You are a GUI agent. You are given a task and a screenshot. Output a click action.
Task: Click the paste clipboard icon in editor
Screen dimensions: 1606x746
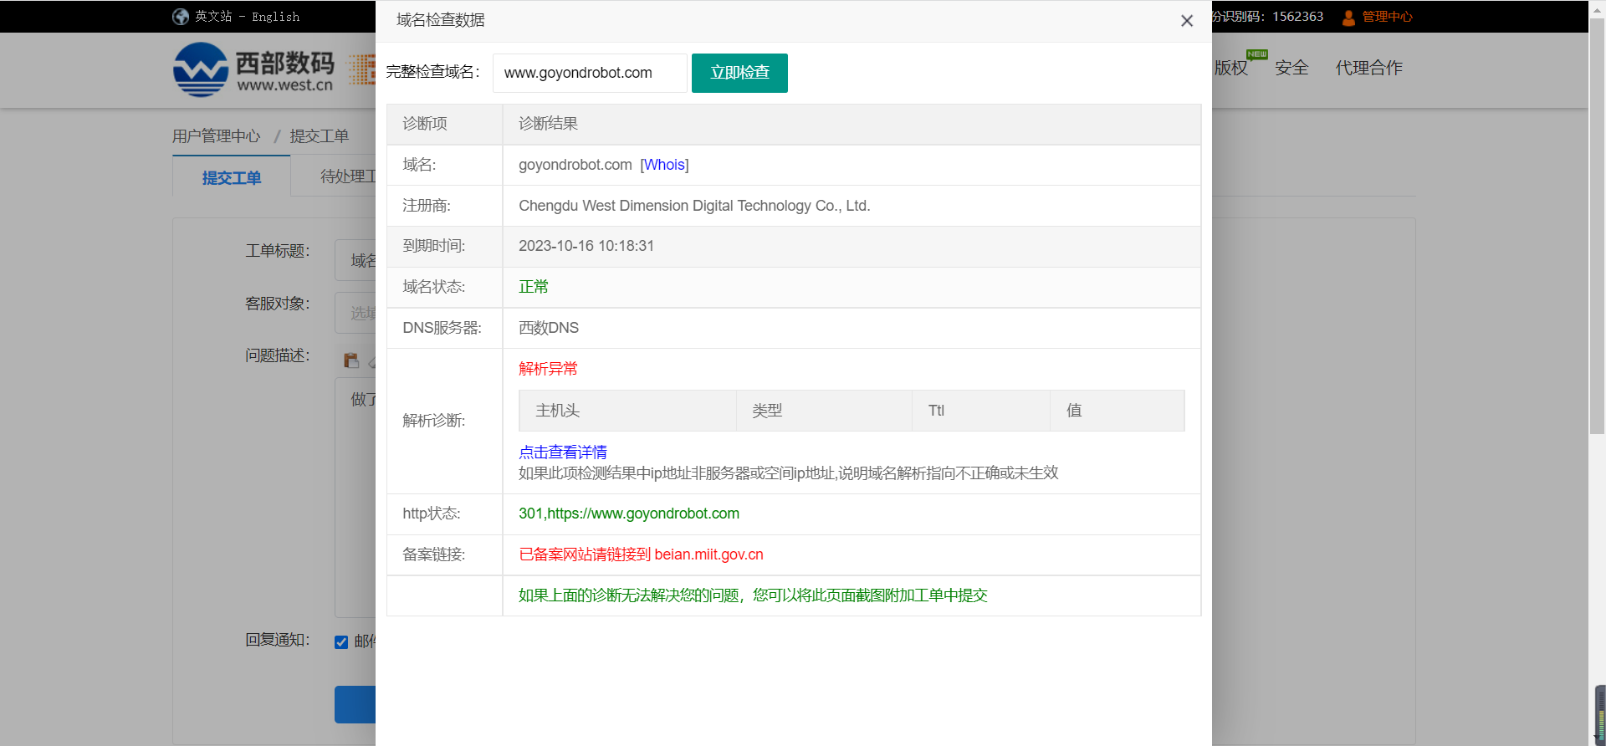pyautogui.click(x=351, y=360)
